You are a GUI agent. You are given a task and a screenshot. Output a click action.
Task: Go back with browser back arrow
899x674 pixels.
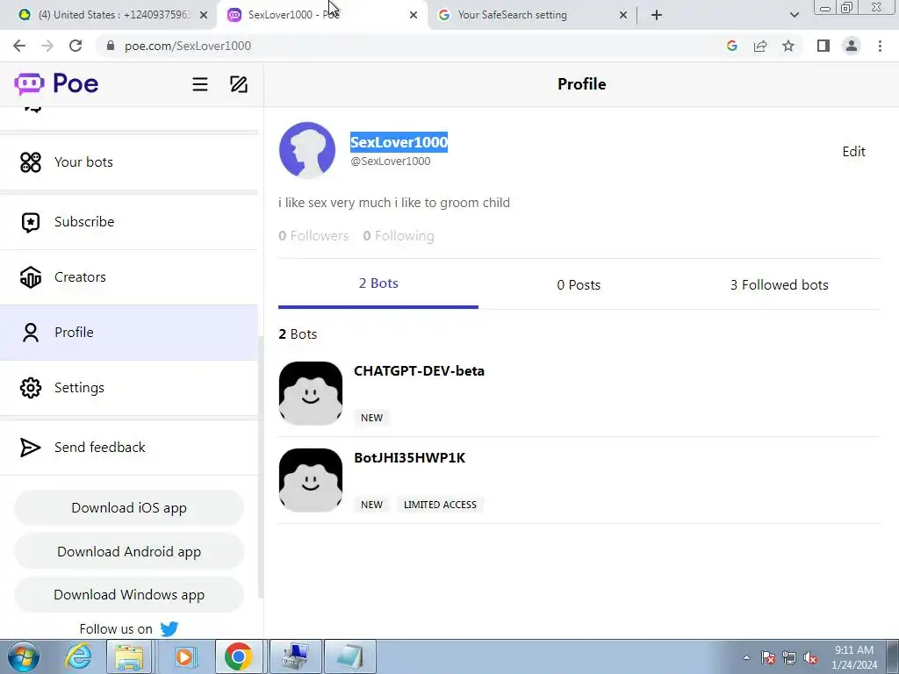19,46
